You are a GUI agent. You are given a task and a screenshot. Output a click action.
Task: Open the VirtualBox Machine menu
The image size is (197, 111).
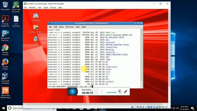pyautogui.click(x=32, y=7)
